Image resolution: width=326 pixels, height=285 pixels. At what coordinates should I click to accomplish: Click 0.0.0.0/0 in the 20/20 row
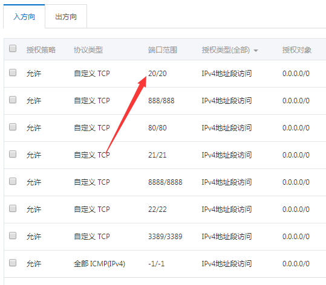[x=296, y=74]
